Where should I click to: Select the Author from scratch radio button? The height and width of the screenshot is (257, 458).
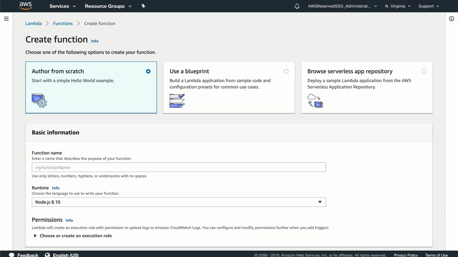tap(148, 71)
